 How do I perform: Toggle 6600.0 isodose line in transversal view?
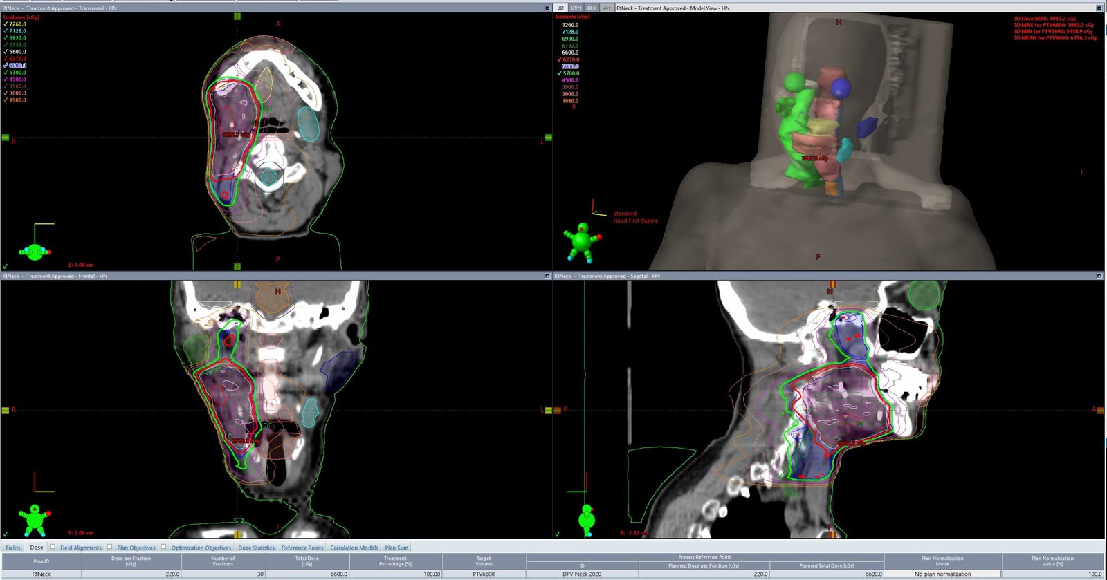coord(6,52)
